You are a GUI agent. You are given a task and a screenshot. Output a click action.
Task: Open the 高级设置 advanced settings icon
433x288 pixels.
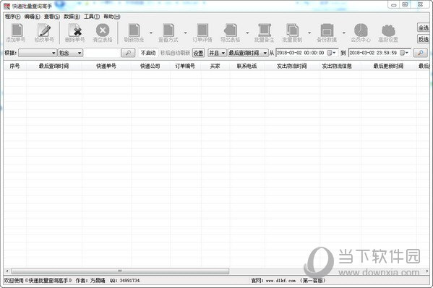point(388,30)
